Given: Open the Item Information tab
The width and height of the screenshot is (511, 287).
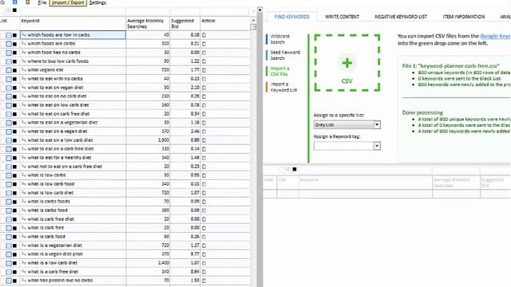Looking at the screenshot, I should [463, 17].
